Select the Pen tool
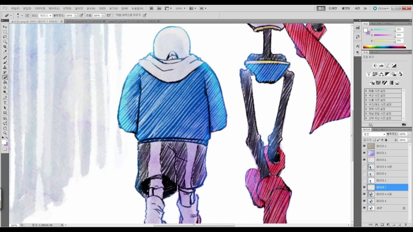Viewport: 413px width, 232px height. pos(5,98)
